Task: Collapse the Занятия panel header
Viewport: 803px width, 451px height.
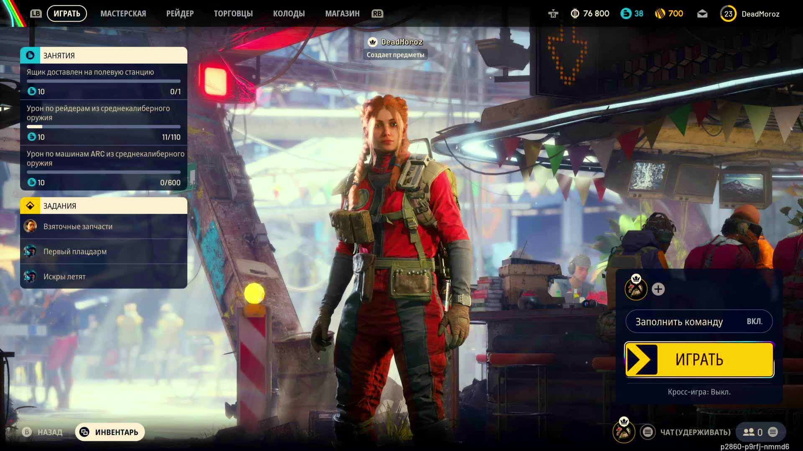Action: [104, 56]
